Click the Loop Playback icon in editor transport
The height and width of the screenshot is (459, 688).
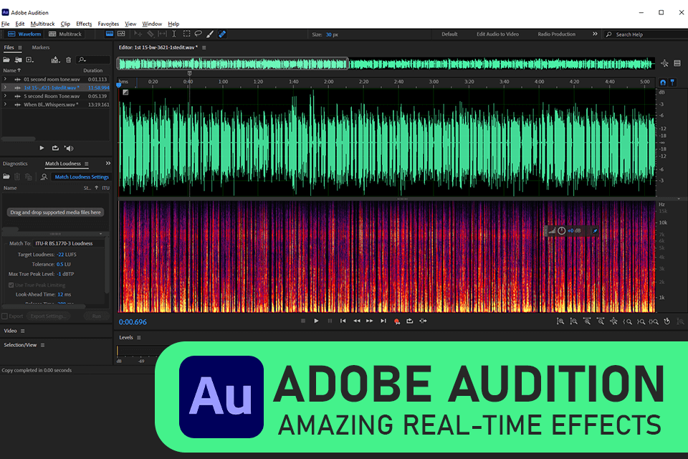(x=410, y=321)
